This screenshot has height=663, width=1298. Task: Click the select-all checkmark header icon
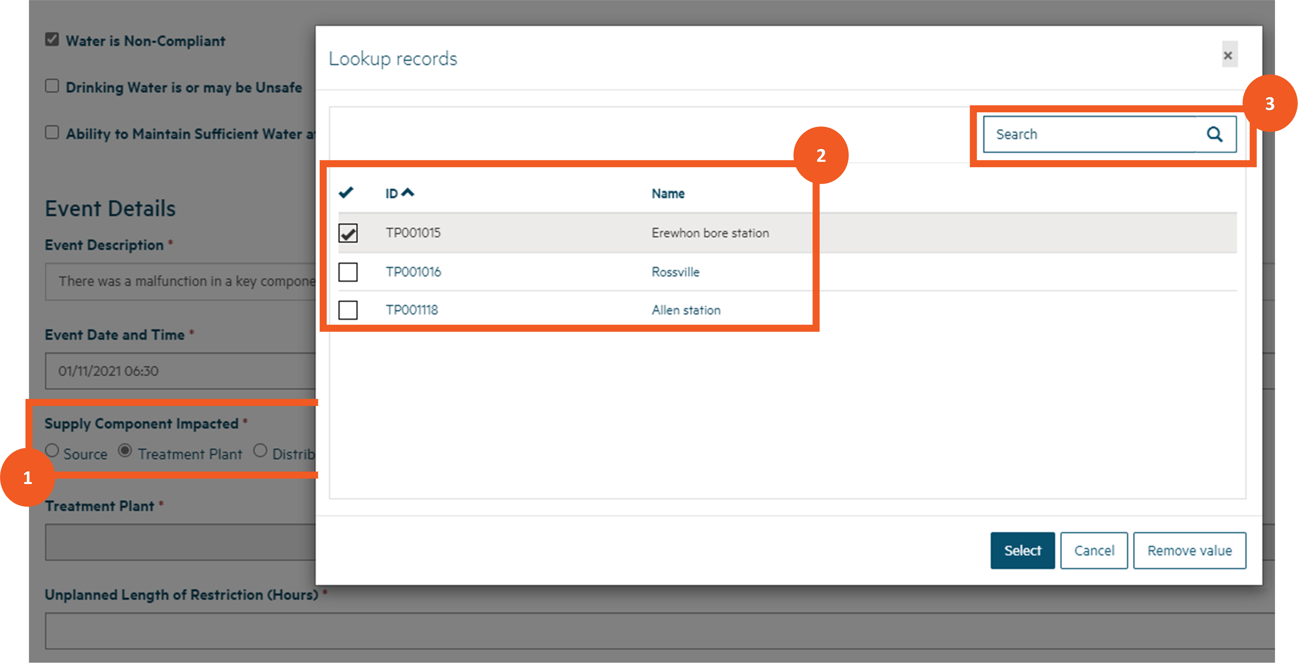coord(346,193)
